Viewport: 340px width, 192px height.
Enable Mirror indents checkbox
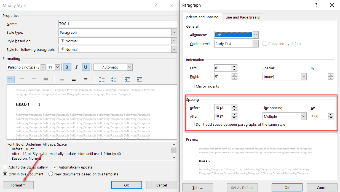pos(205,86)
